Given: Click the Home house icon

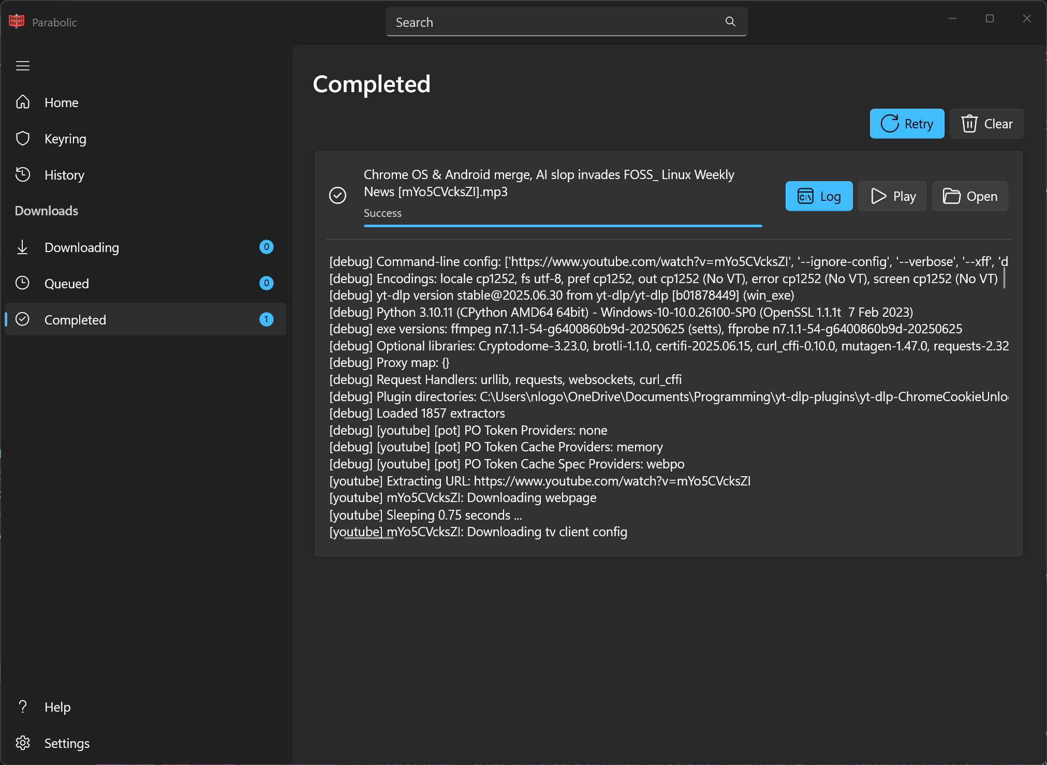Looking at the screenshot, I should (23, 102).
